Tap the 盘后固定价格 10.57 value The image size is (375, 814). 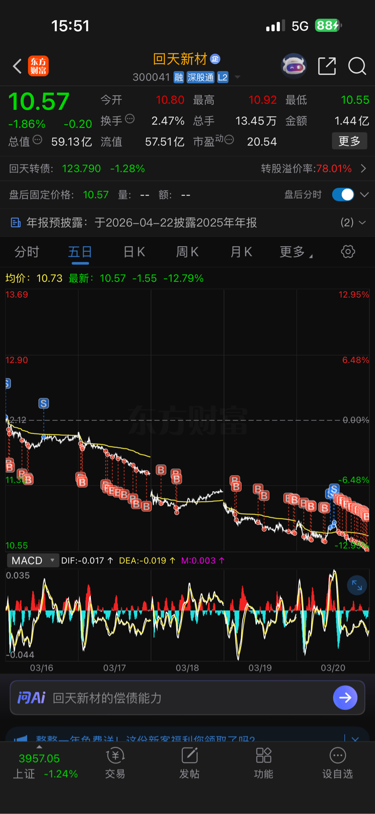coord(96,195)
